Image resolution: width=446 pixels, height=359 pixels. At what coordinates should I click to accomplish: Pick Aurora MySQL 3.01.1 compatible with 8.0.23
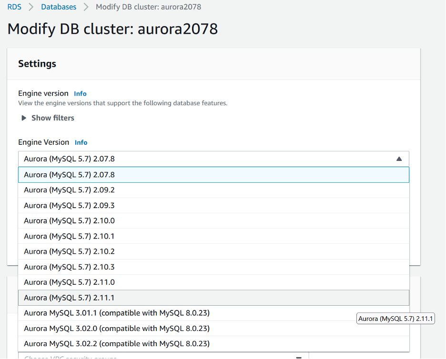213,313
